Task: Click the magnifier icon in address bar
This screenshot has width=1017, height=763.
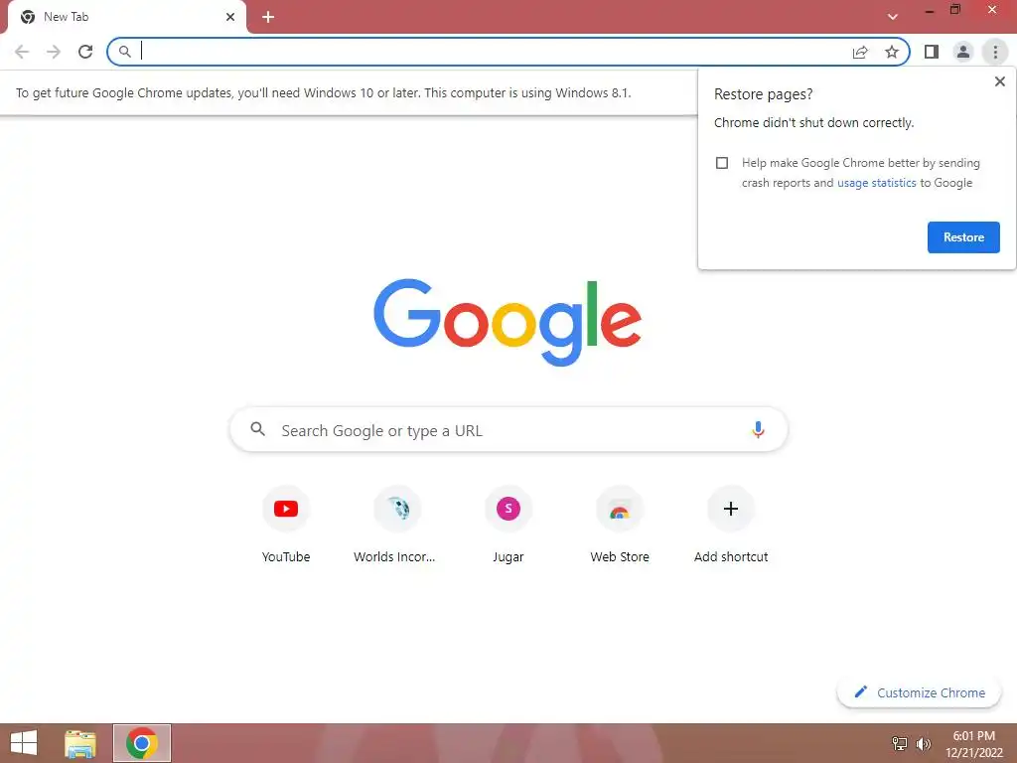Action: (x=124, y=52)
